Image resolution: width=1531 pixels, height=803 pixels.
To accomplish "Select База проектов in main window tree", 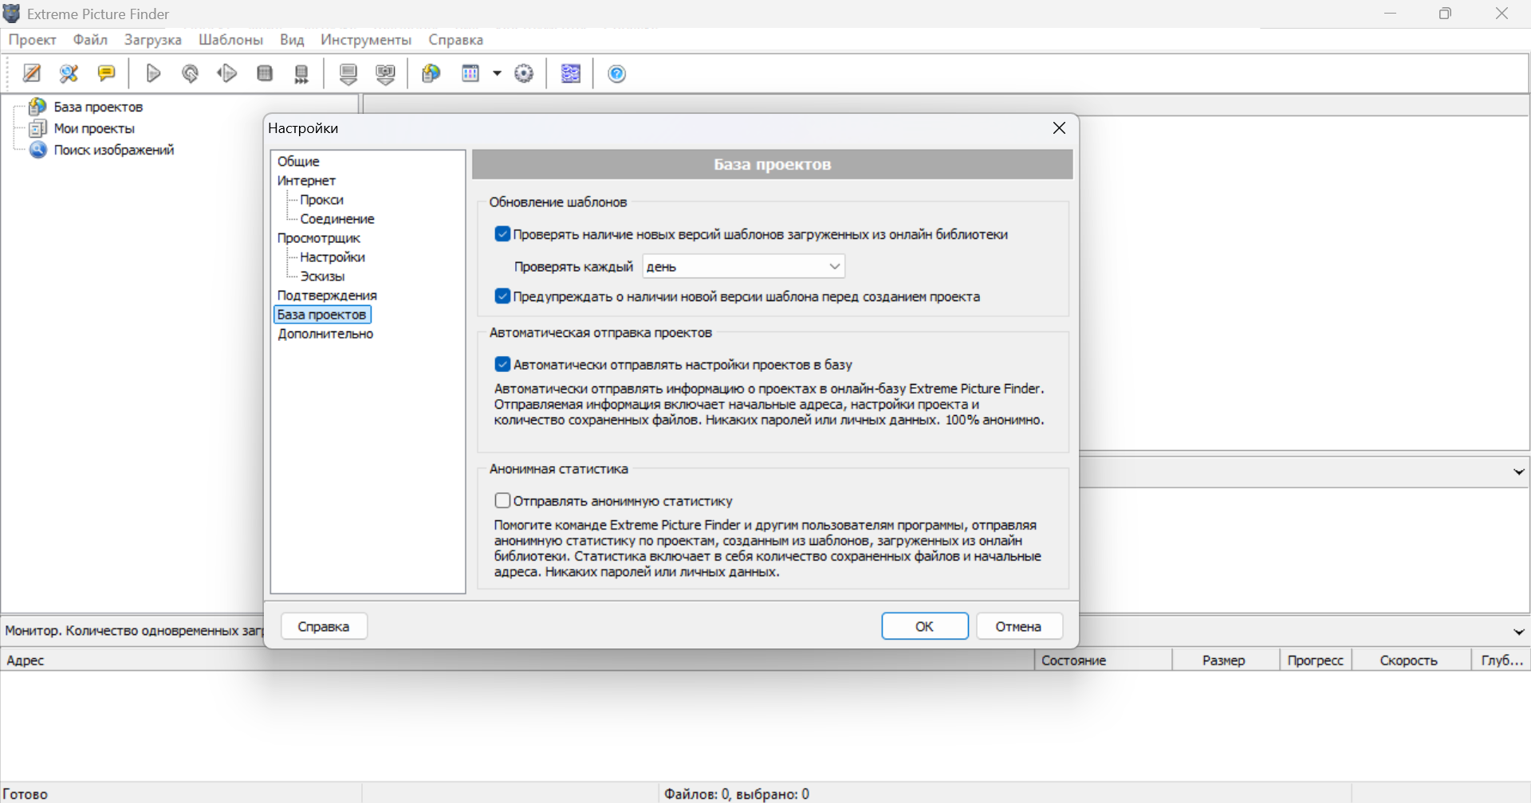I will pos(98,107).
